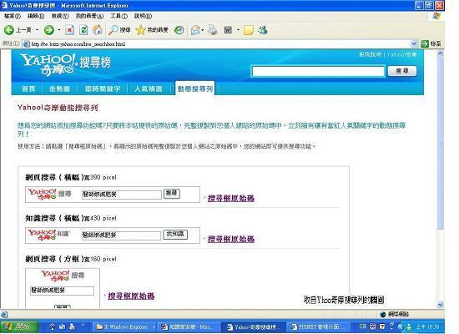Click the Edit toolbar icon
Viewport: 459px width, 334px height.
click(x=228, y=30)
